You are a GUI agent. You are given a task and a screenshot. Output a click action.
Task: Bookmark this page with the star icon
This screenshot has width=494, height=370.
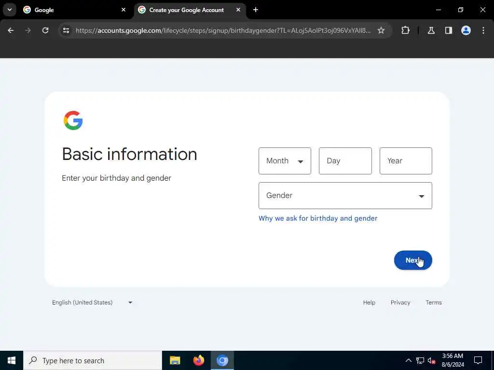tap(381, 30)
